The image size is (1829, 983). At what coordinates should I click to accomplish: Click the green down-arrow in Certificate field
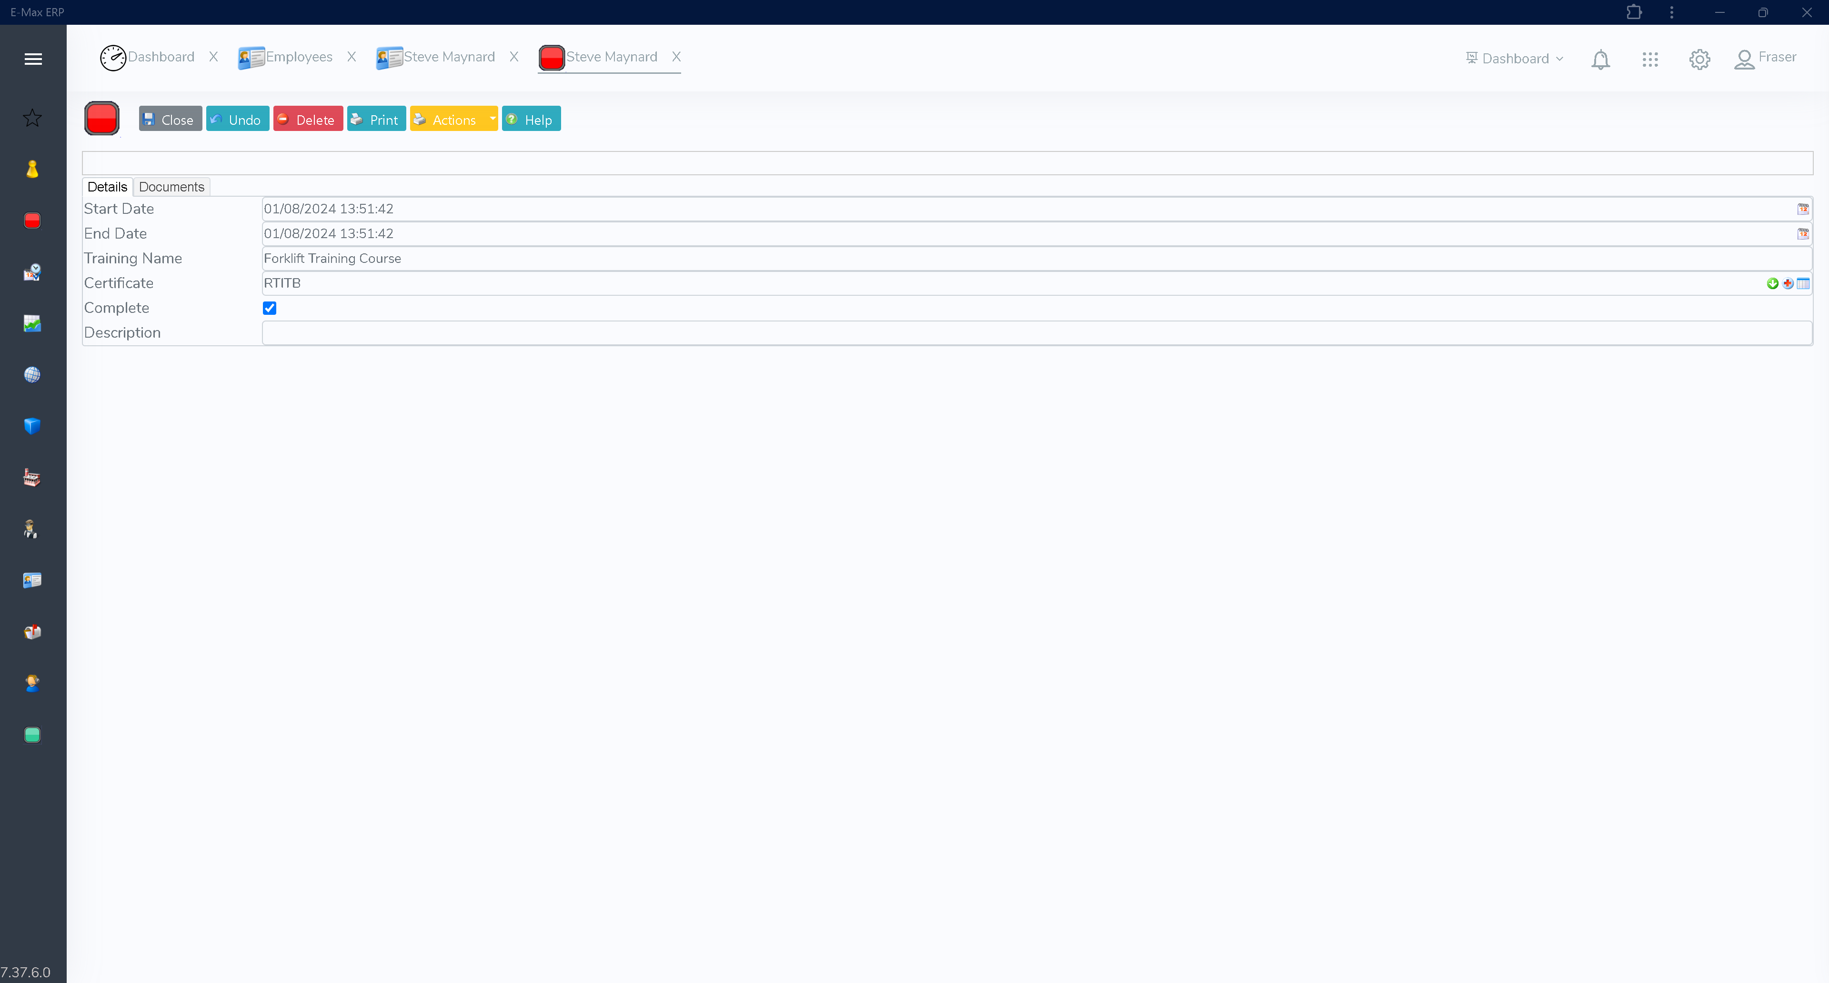click(1772, 283)
